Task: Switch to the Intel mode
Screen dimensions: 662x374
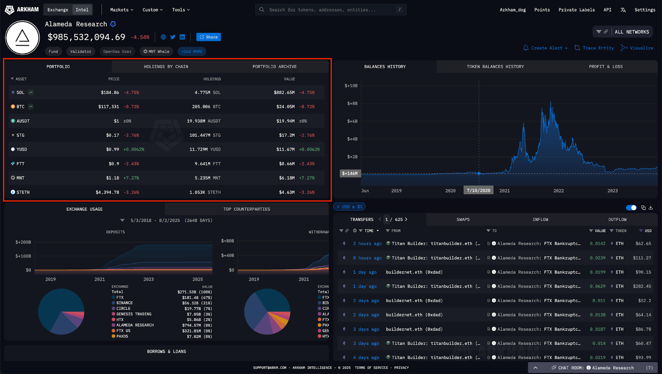Action: 82,10
